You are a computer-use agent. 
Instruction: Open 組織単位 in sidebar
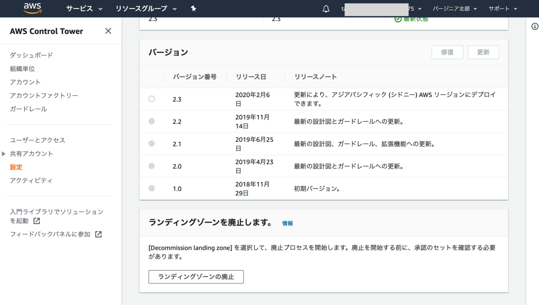tap(22, 68)
